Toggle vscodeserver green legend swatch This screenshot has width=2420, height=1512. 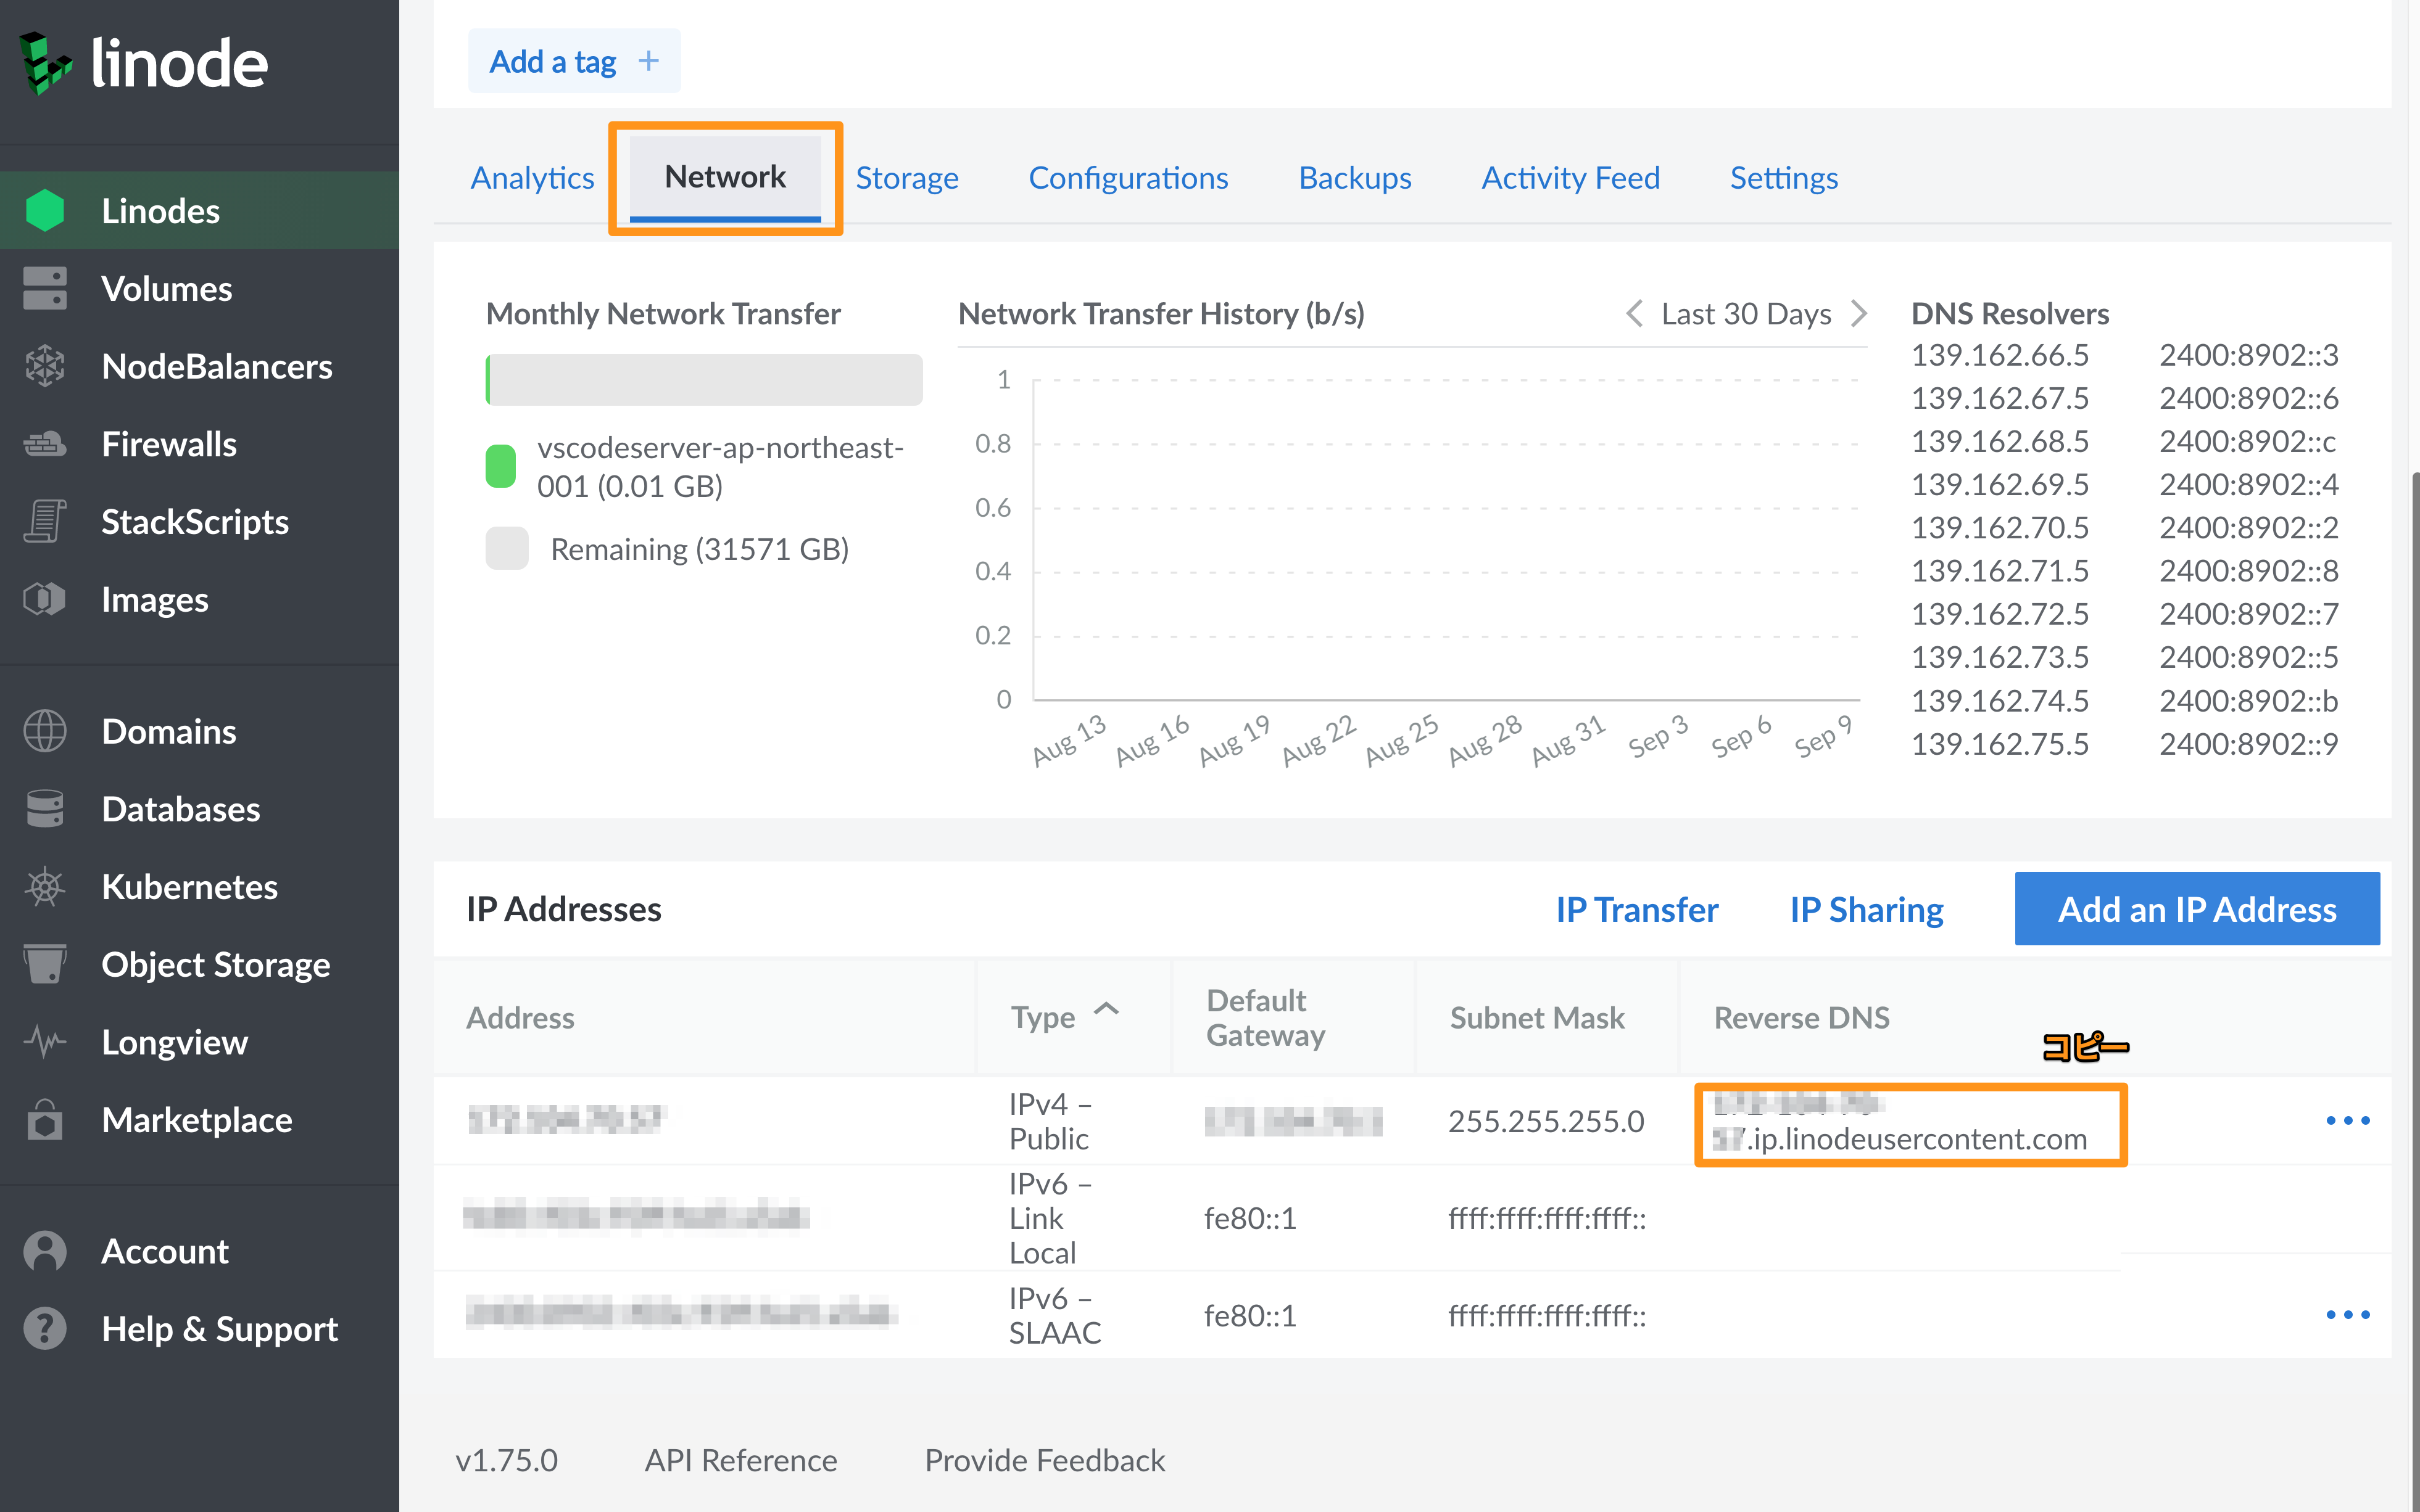point(500,467)
